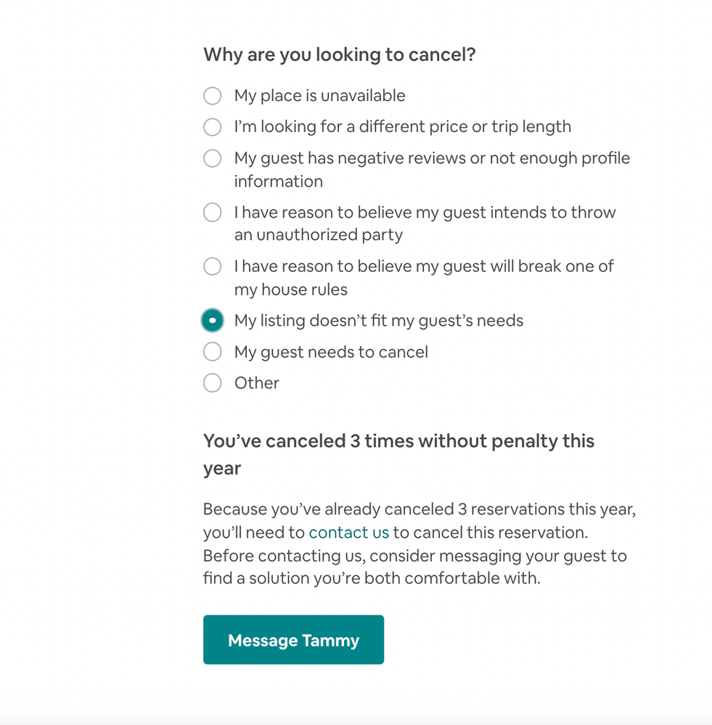712x725 pixels.
Task: Select radio for guest has negative reviews
Action: click(212, 158)
